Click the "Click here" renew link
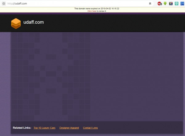The width and height of the screenshot is (185, 136). point(92,11)
